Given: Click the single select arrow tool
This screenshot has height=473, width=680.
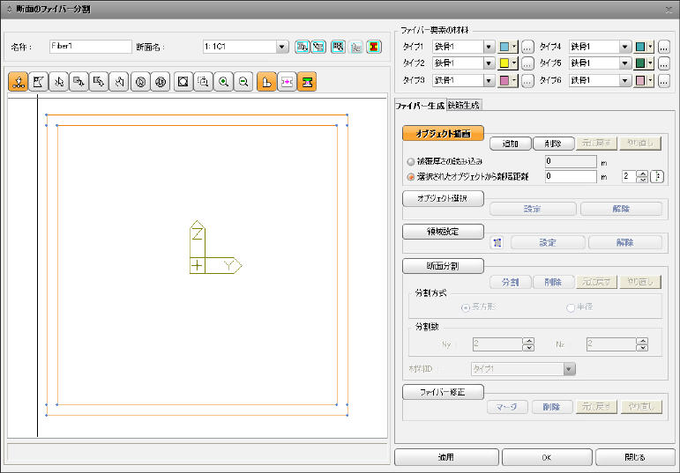Looking at the screenshot, I should pyautogui.click(x=58, y=82).
